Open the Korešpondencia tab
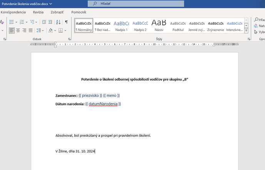The width and height of the screenshot is (265, 170). click(13, 12)
